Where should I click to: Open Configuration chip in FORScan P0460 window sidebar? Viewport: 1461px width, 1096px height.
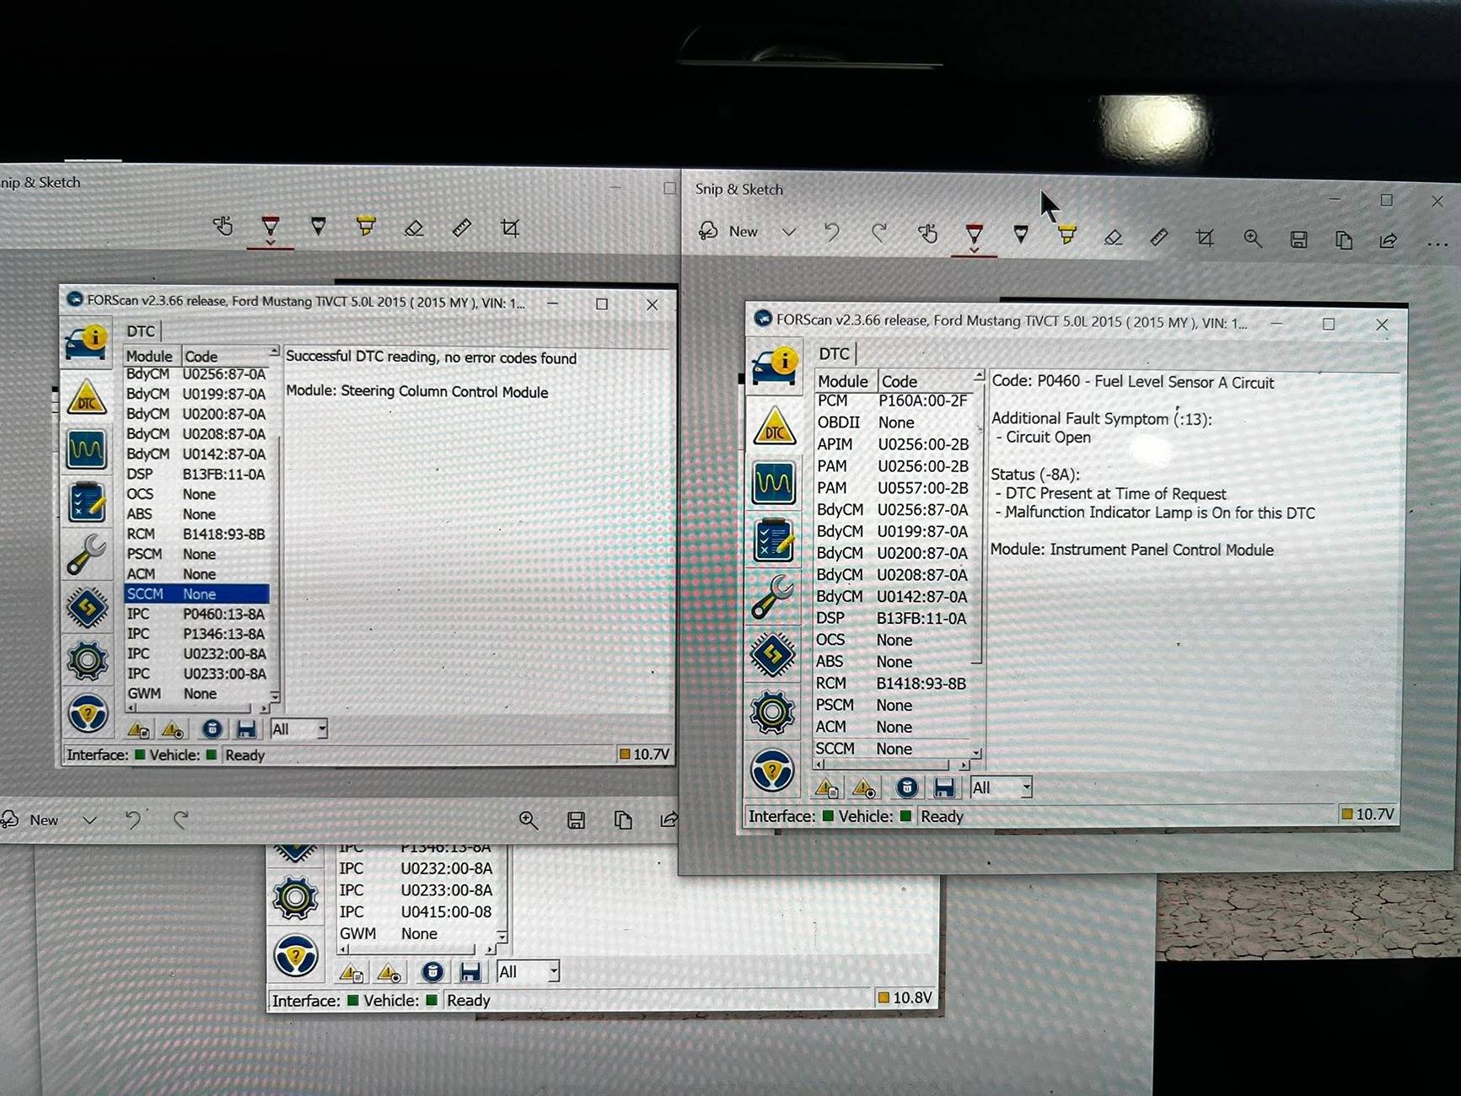point(773,654)
